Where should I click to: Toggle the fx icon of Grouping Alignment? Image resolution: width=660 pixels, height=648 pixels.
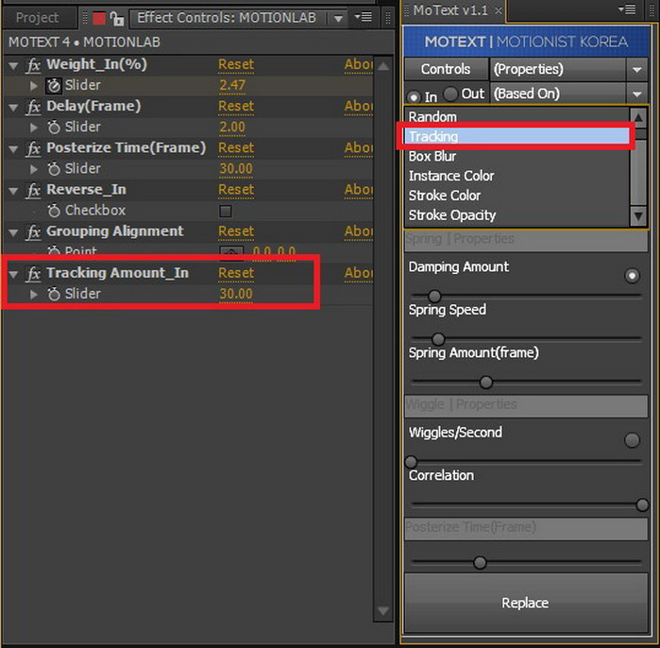(33, 232)
